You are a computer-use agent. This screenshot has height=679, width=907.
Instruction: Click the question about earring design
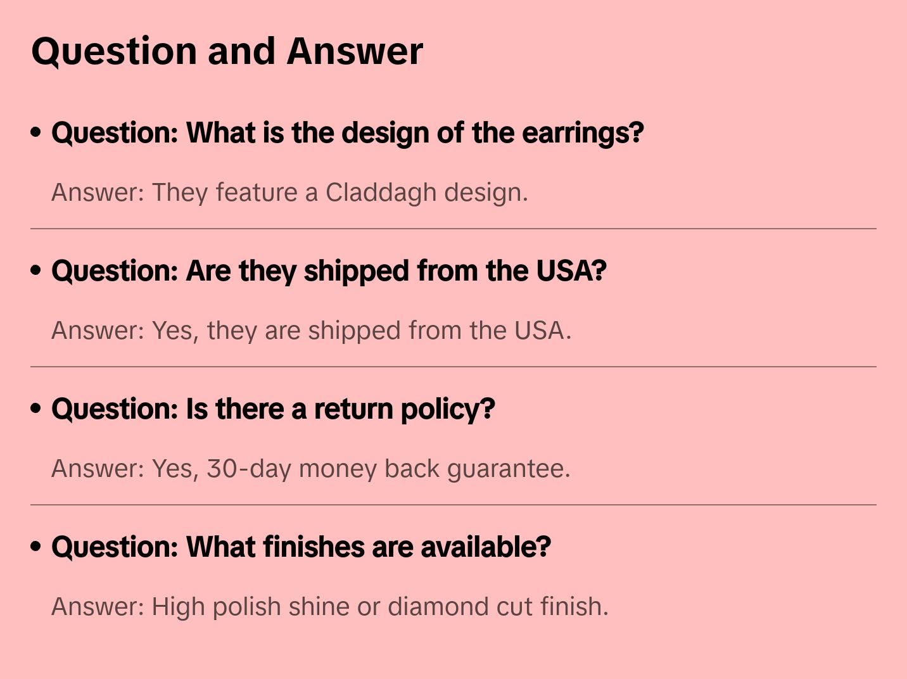[347, 133]
